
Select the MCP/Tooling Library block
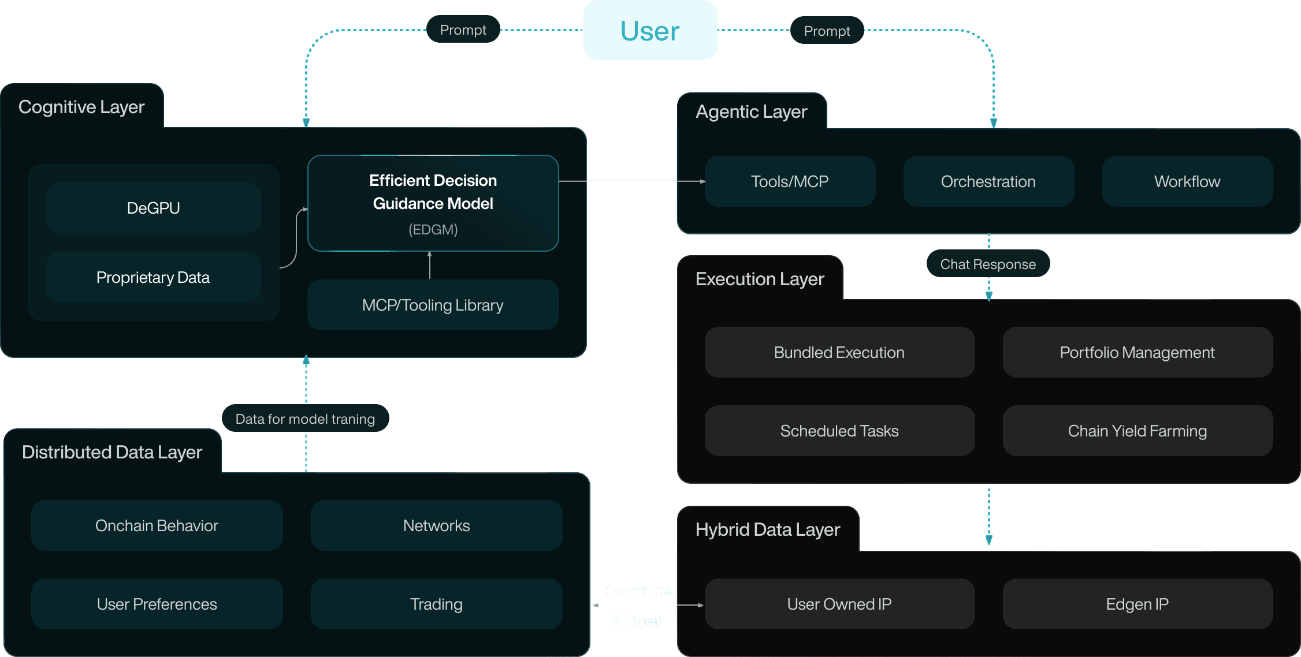pyautogui.click(x=433, y=305)
